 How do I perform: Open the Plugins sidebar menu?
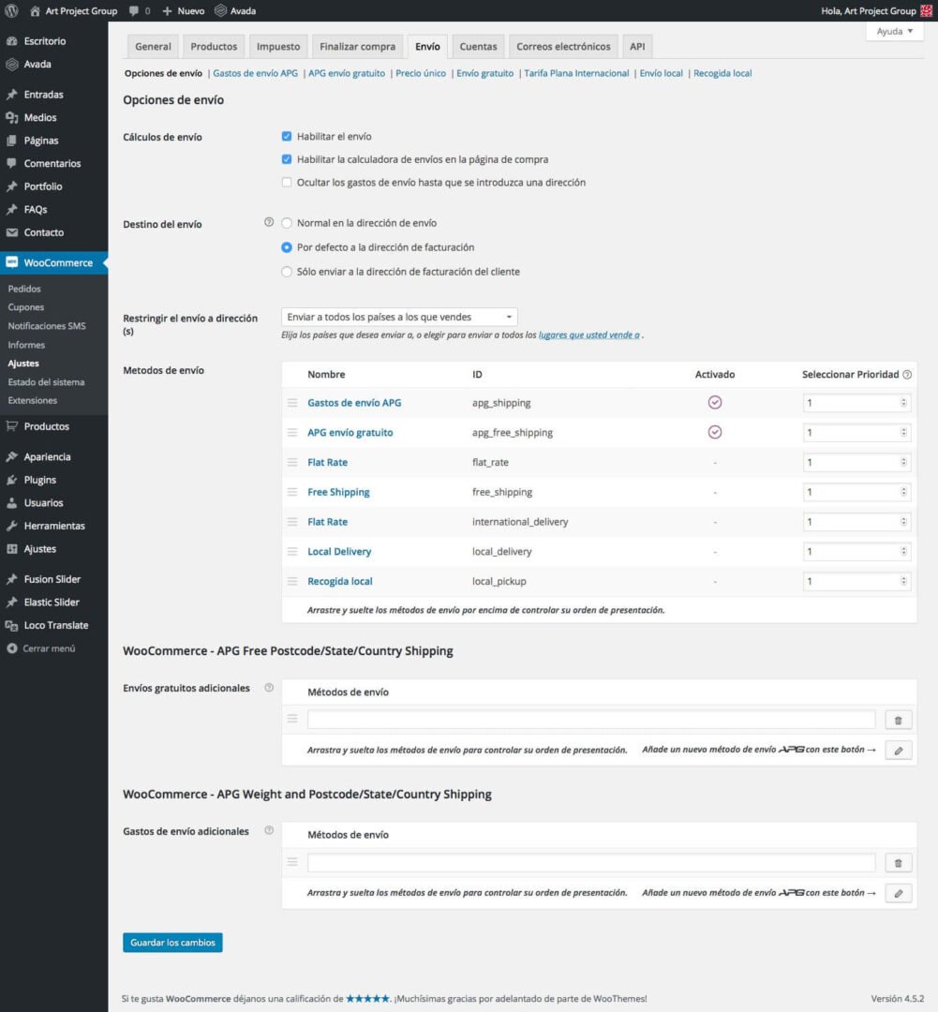[39, 480]
